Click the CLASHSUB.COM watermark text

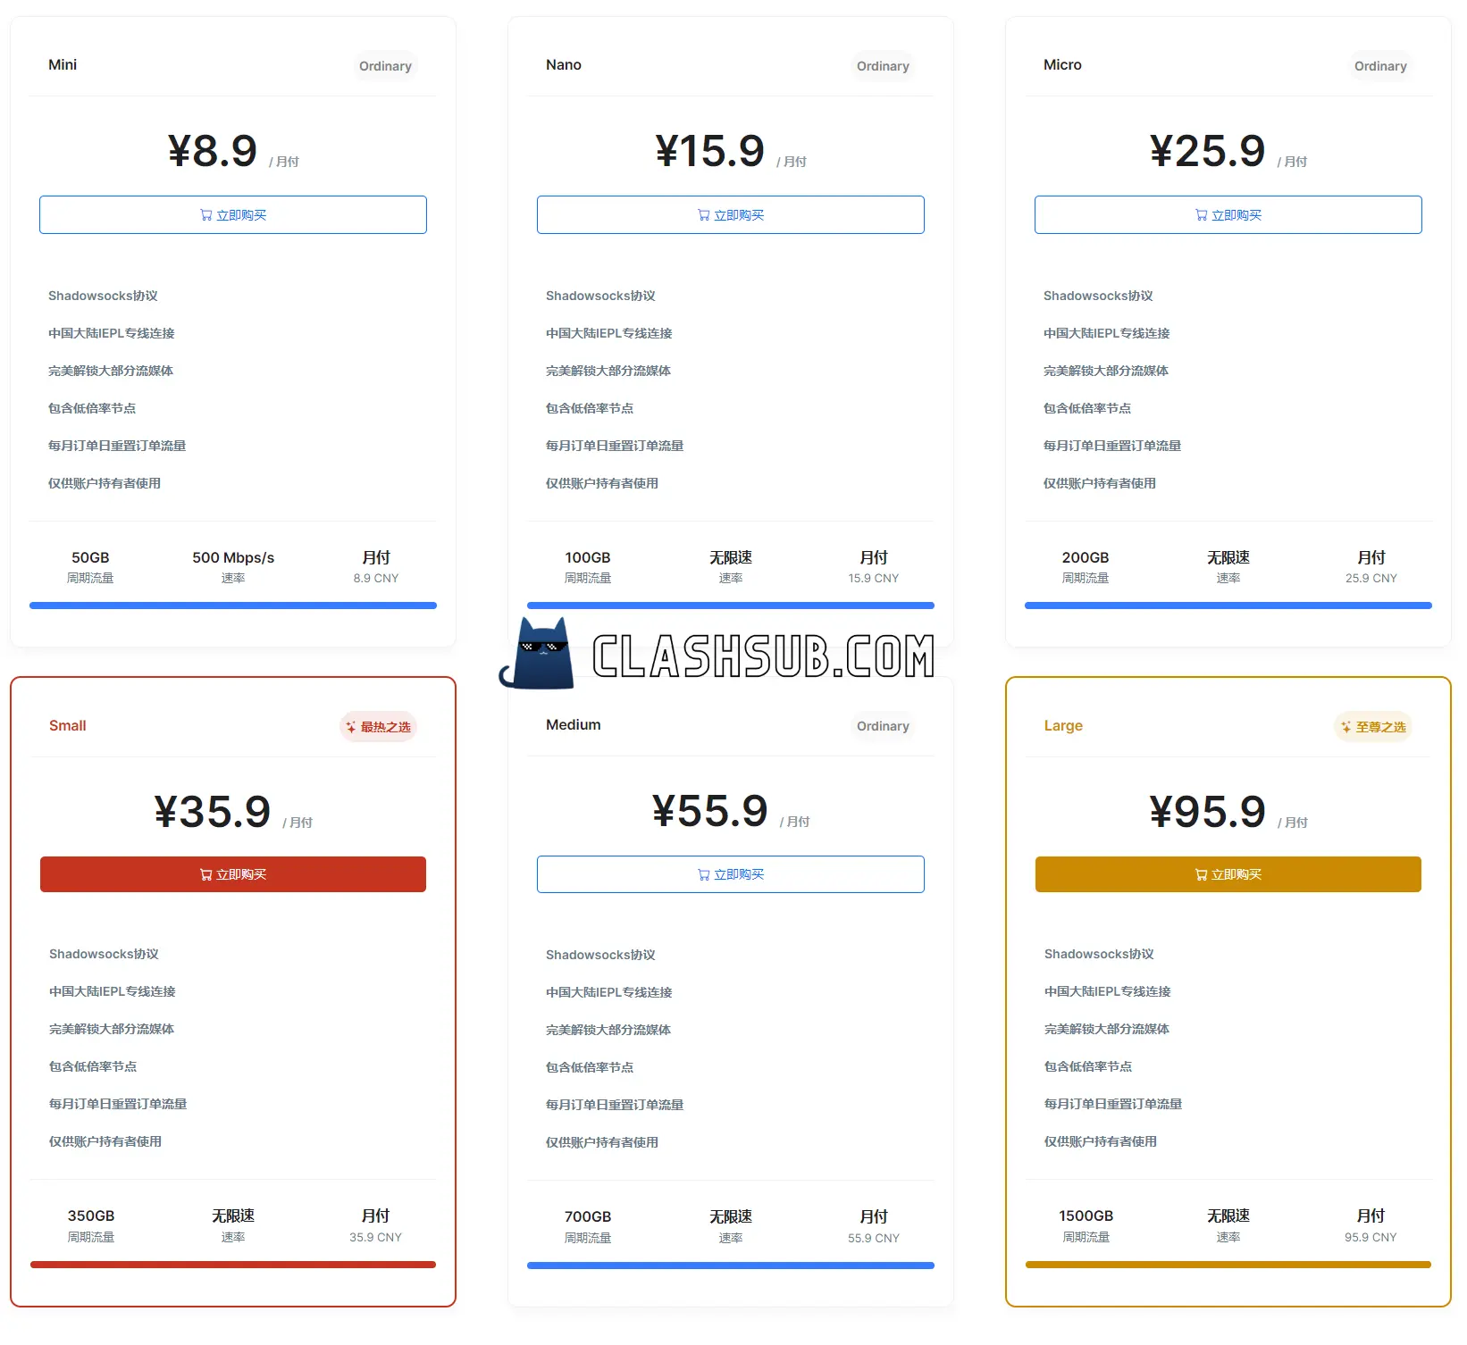[763, 656]
